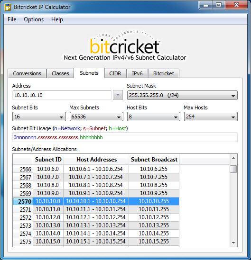Click subnet ID cell 10.10.6.0

[x=48, y=169]
